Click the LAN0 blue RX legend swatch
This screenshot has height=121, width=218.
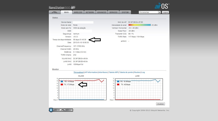coord(118,81)
